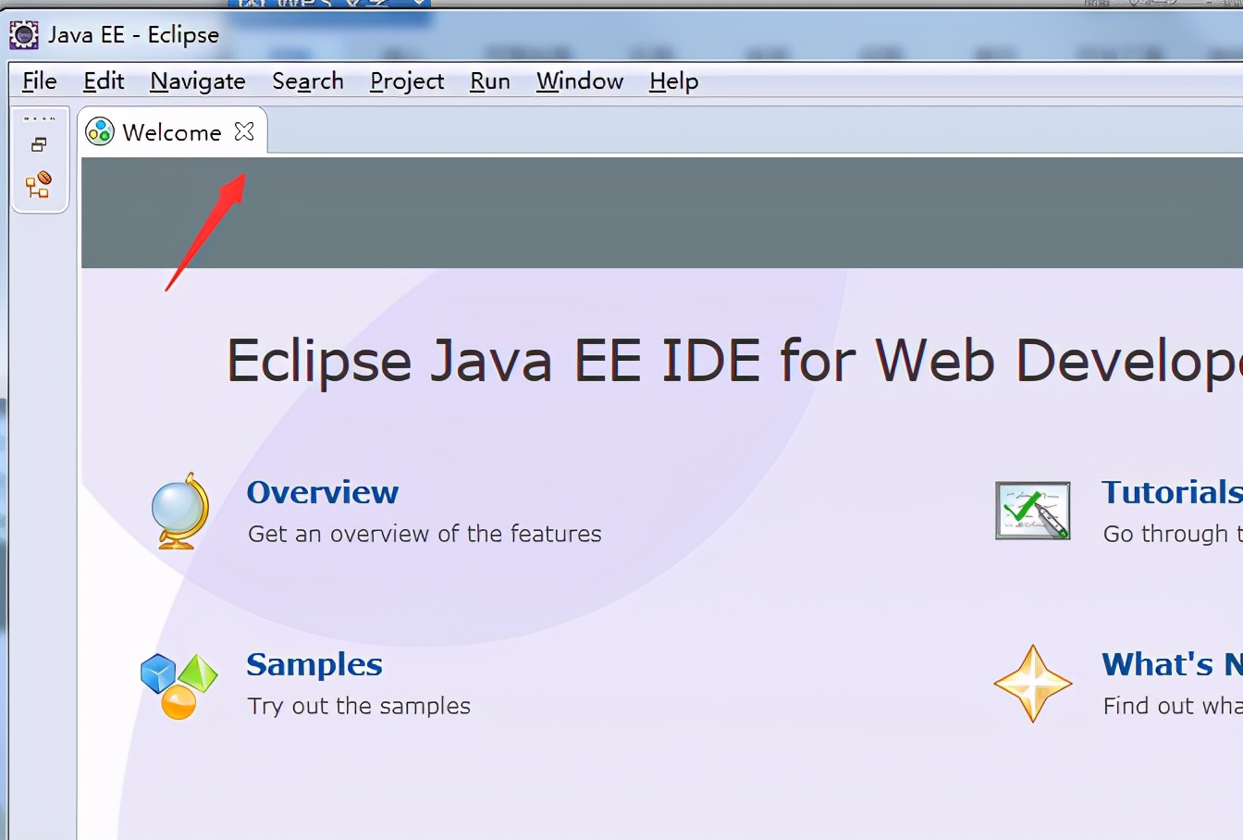
Task: Open the Navigate menu
Action: (x=197, y=81)
